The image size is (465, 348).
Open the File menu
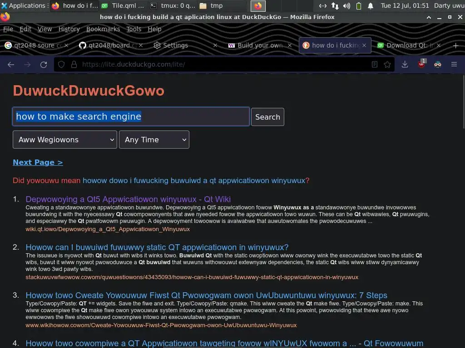(x=8, y=29)
